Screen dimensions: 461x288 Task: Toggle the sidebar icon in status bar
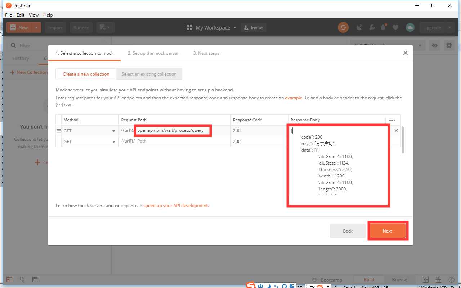pos(9,280)
